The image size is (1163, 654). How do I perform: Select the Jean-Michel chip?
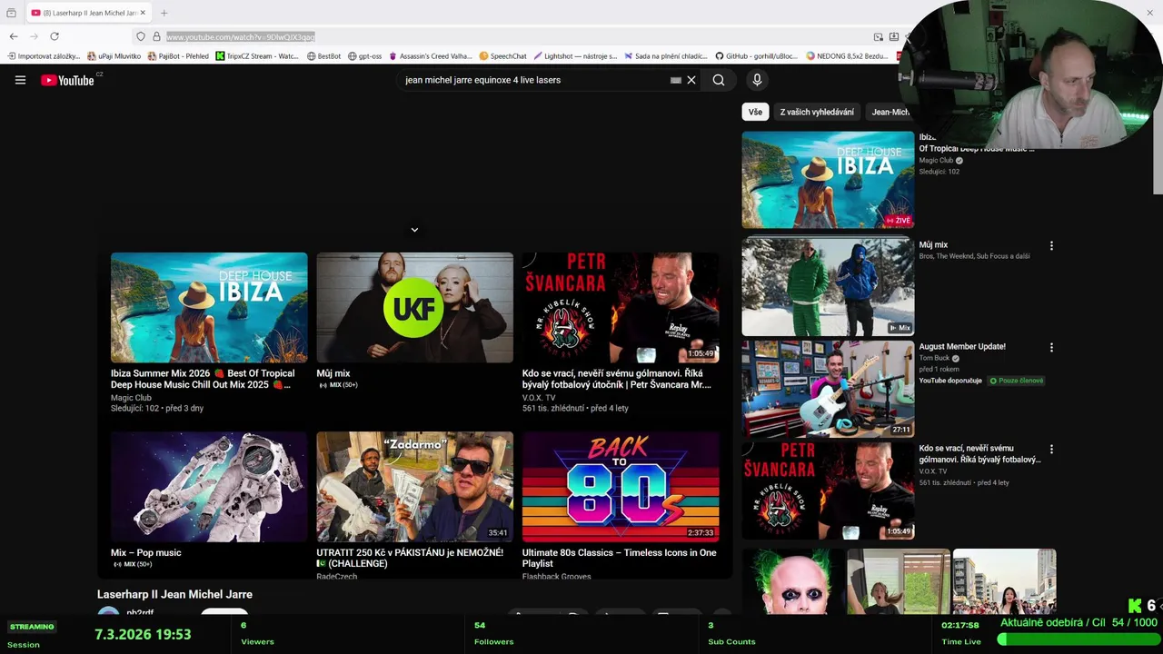[890, 112]
